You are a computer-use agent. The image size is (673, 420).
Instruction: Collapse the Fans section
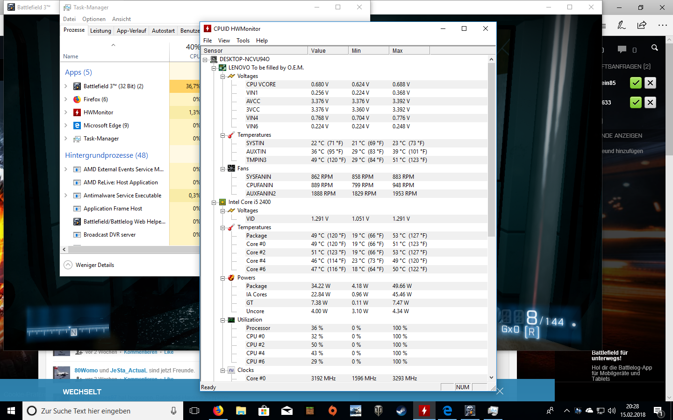tap(223, 169)
